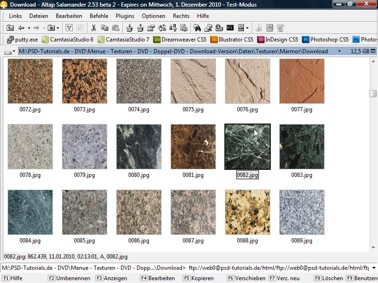The height and width of the screenshot is (283, 378).
Task: Open the Optionen menu
Action: coord(154,16)
